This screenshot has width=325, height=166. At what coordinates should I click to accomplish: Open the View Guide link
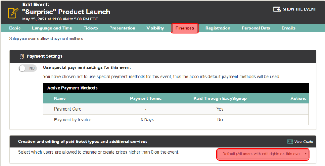304,142
